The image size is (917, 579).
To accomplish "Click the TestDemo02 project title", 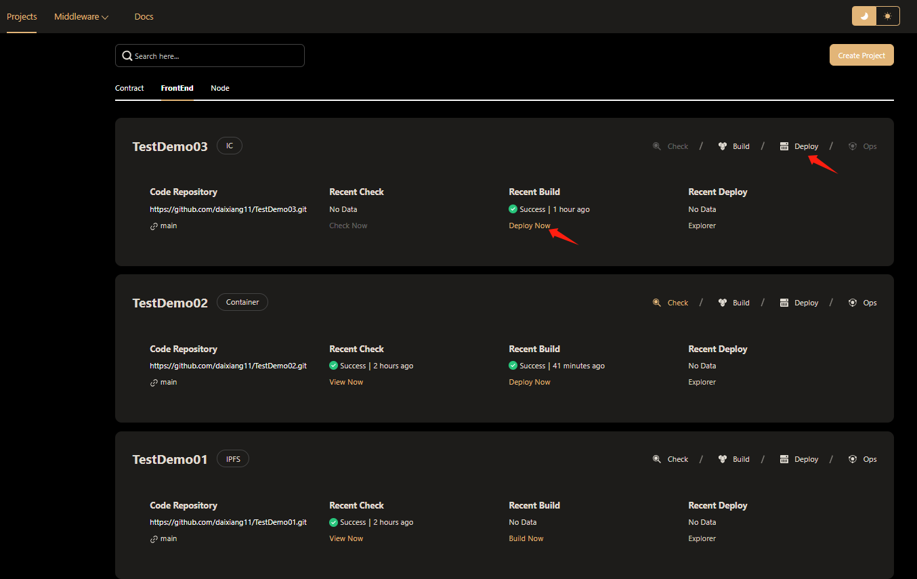I will tap(170, 303).
